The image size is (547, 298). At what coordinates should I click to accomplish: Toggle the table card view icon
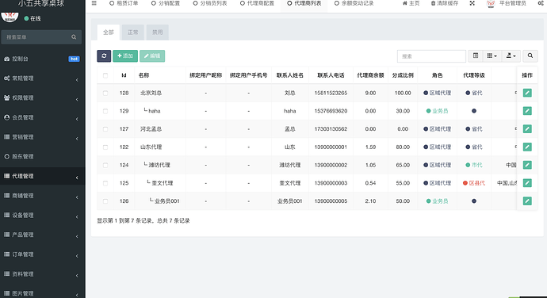coord(476,55)
